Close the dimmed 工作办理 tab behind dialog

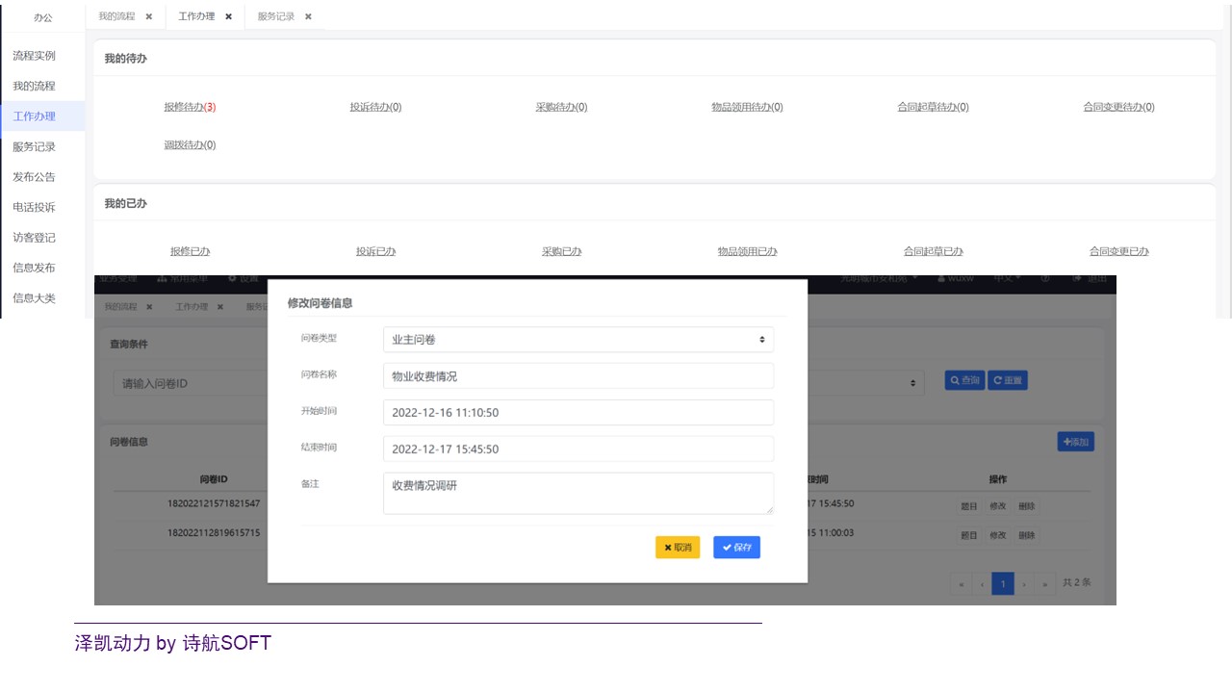pos(219,306)
